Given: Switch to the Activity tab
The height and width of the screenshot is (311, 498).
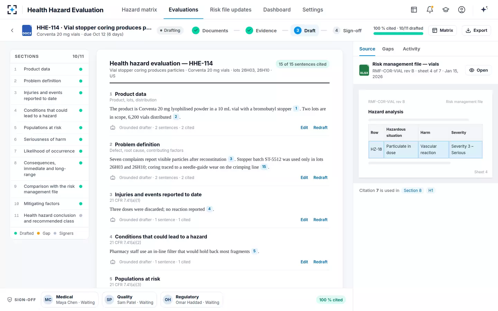Looking at the screenshot, I should click(412, 49).
